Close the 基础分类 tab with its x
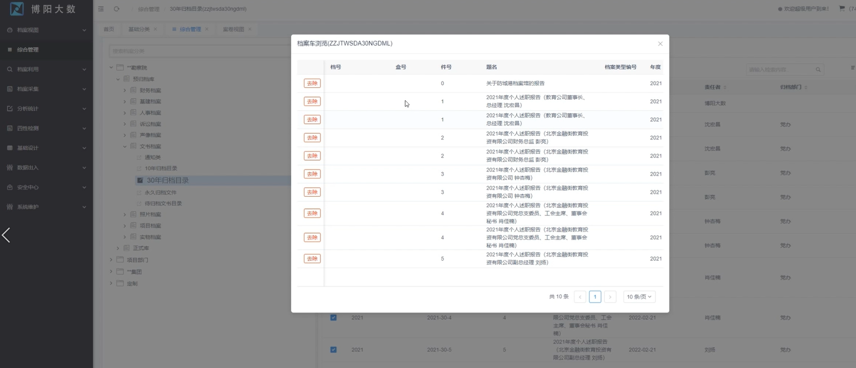Viewport: 856px width, 368px height. click(155, 29)
